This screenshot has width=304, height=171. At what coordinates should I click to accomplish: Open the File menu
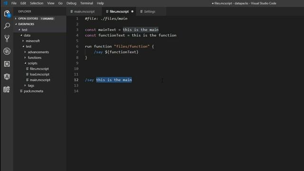pos(14,3)
